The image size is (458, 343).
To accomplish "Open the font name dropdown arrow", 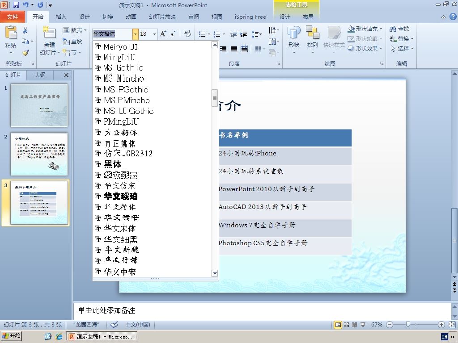I will pos(135,34).
